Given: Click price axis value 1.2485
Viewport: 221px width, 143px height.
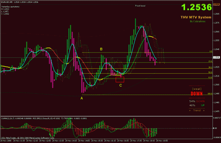Looking at the screenshot, I should pyautogui.click(x=216, y=102).
